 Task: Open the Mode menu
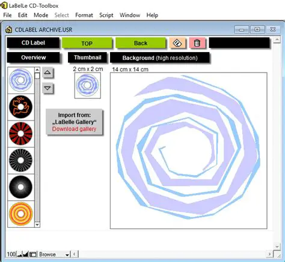point(41,15)
